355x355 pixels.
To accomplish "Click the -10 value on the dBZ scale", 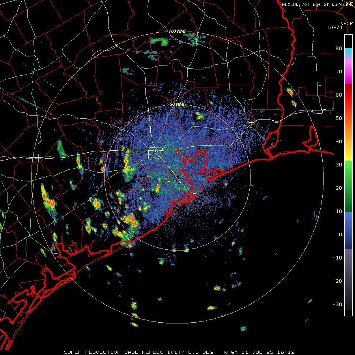I will 337,258.
